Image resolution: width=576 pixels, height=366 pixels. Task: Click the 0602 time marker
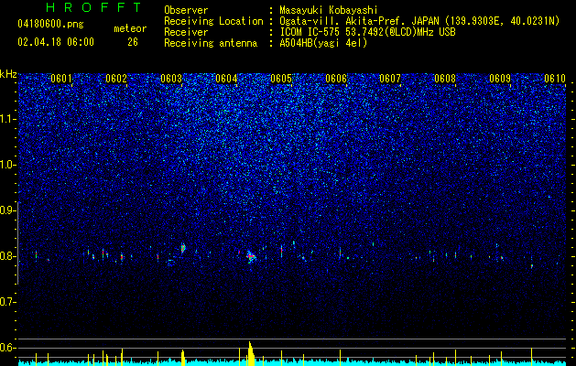(116, 79)
